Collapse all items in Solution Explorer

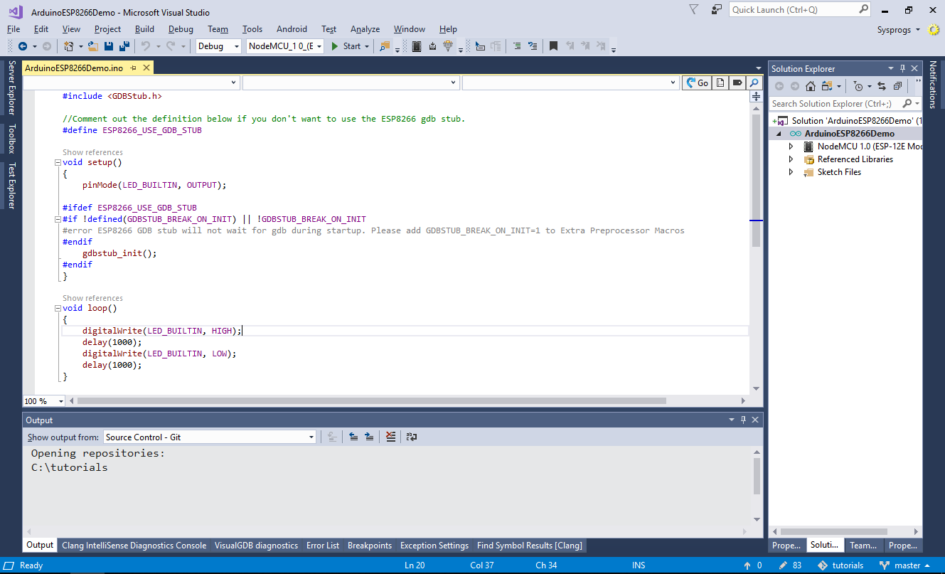click(x=897, y=86)
